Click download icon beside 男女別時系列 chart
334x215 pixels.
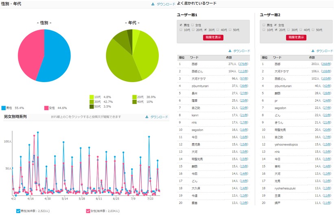point(147,117)
